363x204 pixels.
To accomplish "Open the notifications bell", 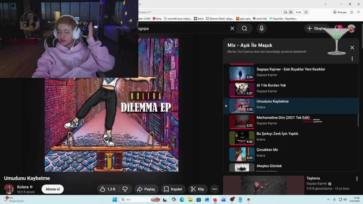I will pyautogui.click(x=337, y=28).
